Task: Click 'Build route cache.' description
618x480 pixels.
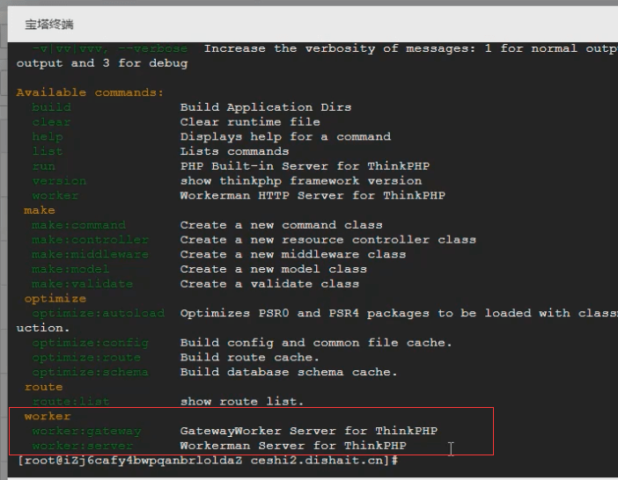Action: point(249,358)
